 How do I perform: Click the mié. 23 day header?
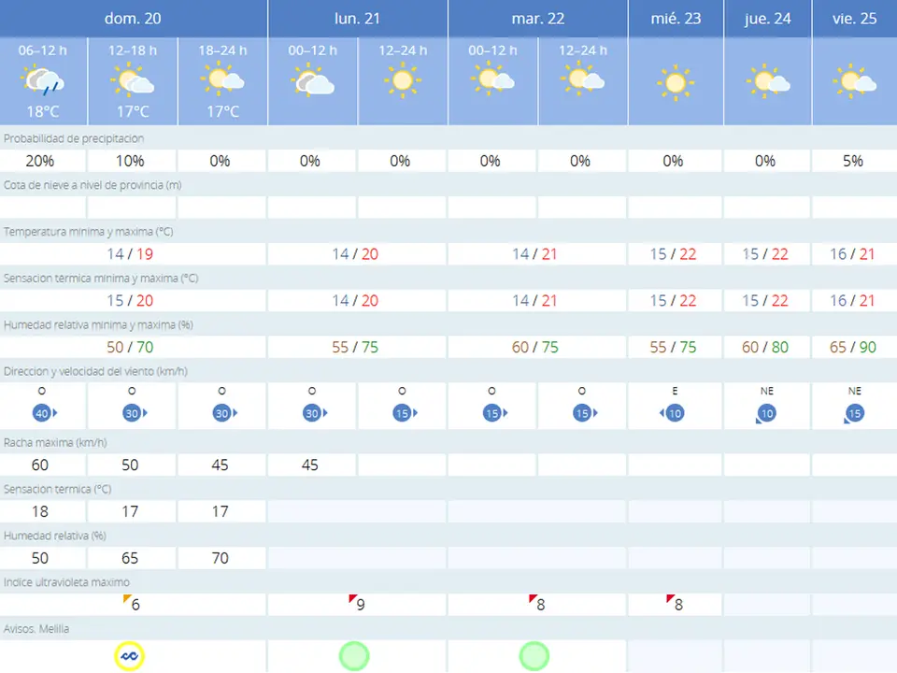[676, 19]
